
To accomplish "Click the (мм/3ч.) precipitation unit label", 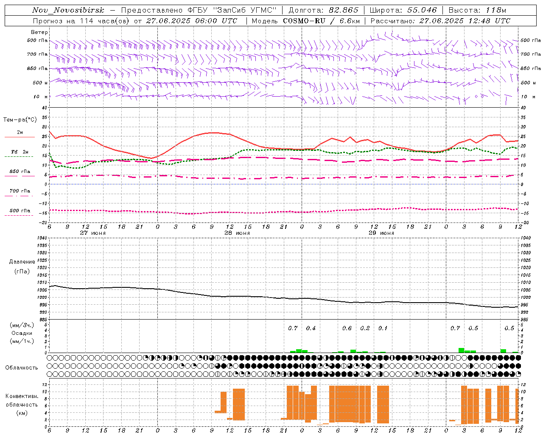I will [22, 325].
